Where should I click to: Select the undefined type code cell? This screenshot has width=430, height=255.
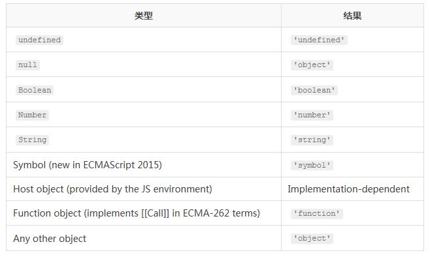(x=39, y=40)
